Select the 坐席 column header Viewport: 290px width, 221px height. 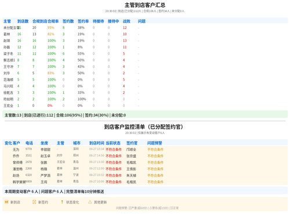click(x=44, y=143)
